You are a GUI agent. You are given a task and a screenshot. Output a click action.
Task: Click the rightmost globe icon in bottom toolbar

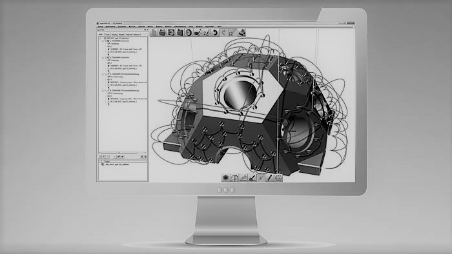[278, 178]
